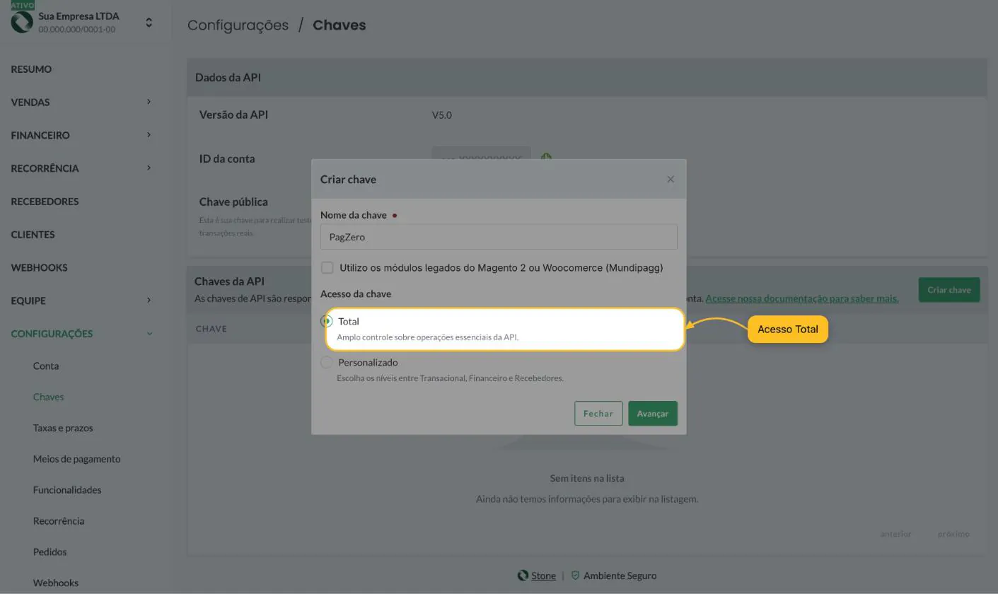Click the company logo icon
The width and height of the screenshot is (998, 594).
22,23
